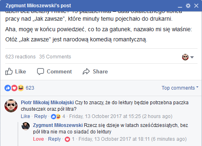Click the thumbs-up Like icon under post
The height and width of the screenshot is (146, 202).
pyautogui.click(x=9, y=71)
